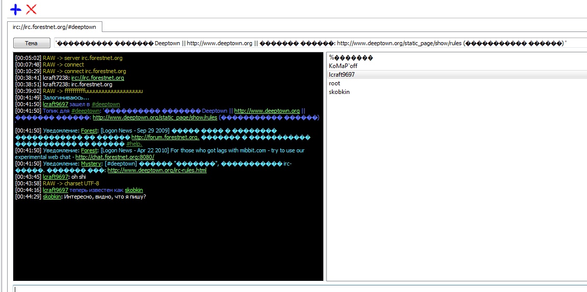Click the #help channel link
This screenshot has width=587, height=292.
pos(134,144)
